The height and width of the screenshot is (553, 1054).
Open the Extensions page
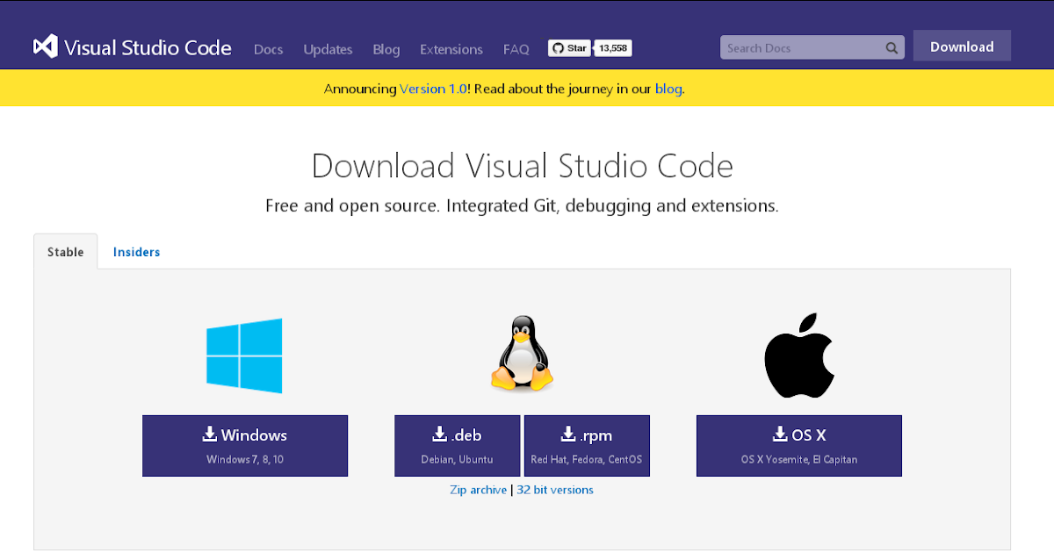[451, 49]
